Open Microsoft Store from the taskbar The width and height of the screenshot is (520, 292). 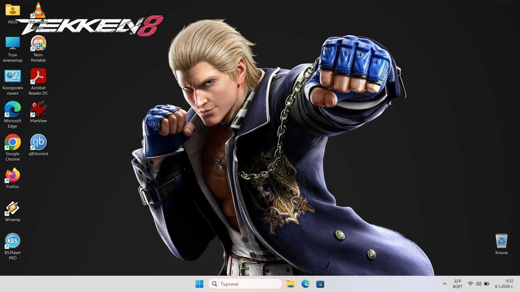point(320,284)
